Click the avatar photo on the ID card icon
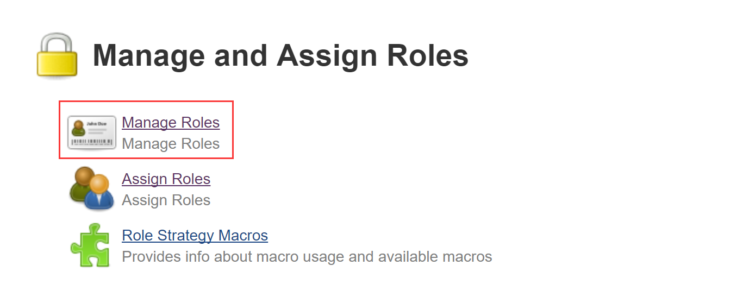This screenshot has width=749, height=297. pyautogui.click(x=79, y=129)
